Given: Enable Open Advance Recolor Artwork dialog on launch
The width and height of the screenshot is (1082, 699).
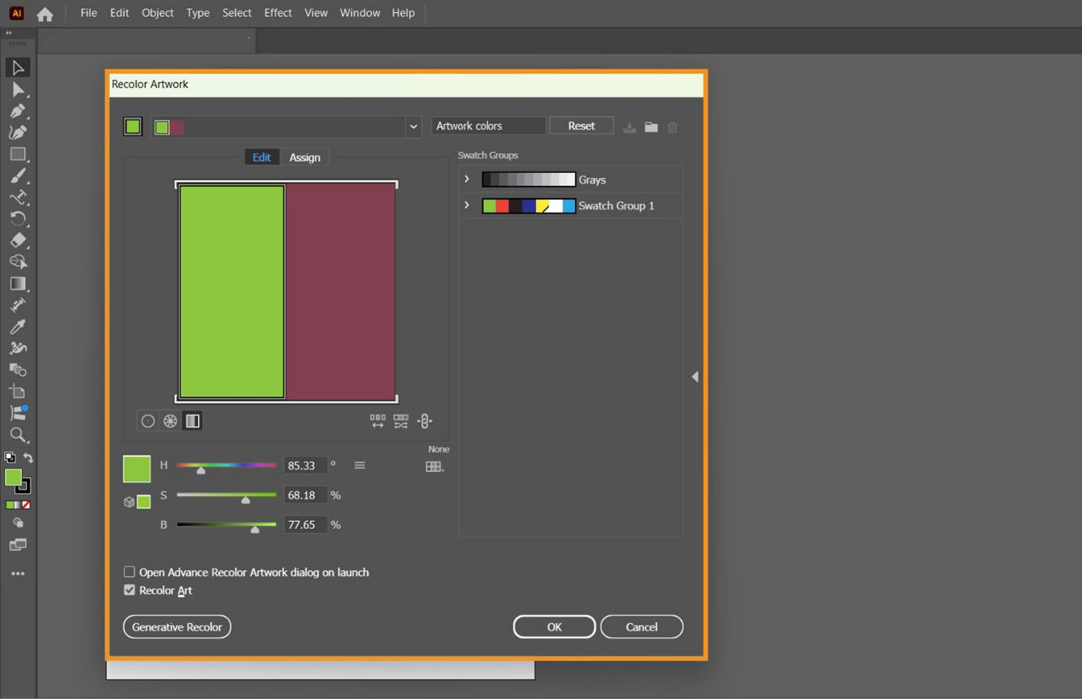Looking at the screenshot, I should click(129, 572).
